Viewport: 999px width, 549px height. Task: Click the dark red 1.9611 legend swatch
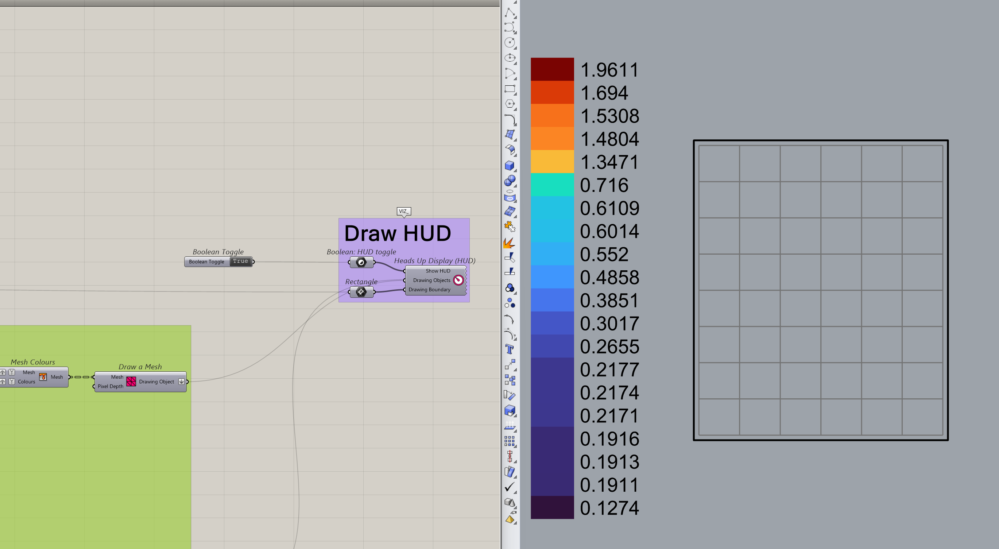552,69
